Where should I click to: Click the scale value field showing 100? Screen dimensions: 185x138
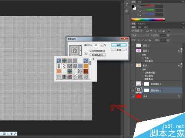[96, 45]
